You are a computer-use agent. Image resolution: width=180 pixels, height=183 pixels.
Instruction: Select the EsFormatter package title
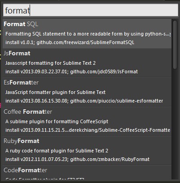coord(21,83)
